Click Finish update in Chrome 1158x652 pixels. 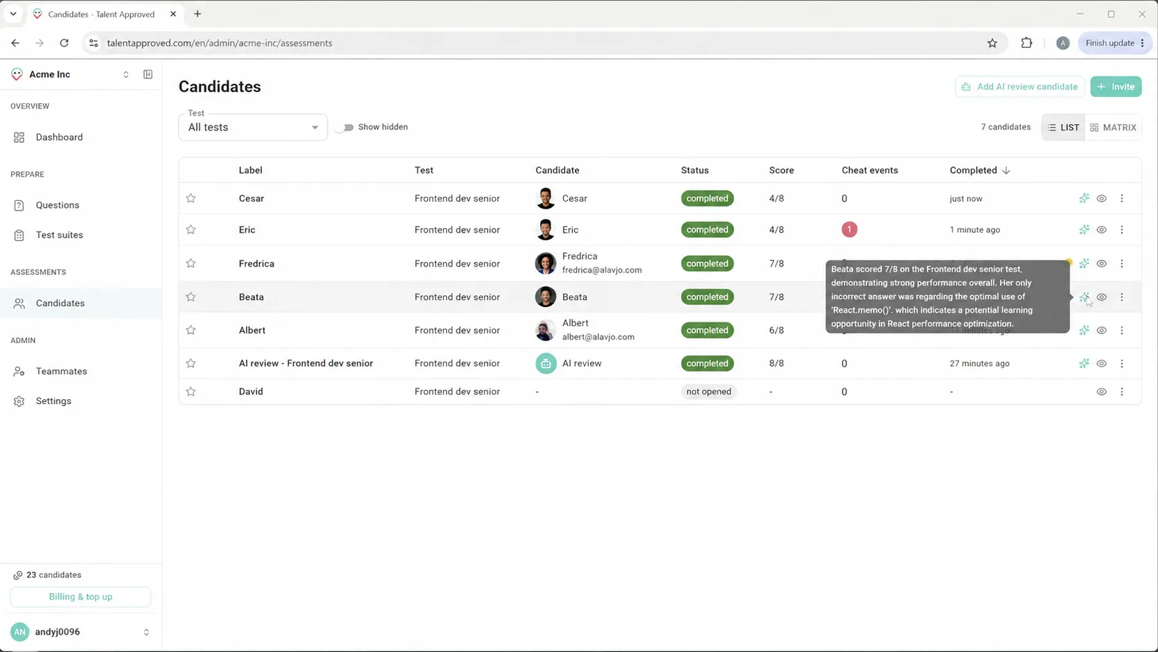pos(1115,43)
